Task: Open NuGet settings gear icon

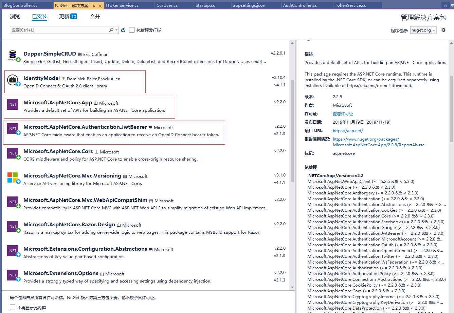Action: pos(443,30)
